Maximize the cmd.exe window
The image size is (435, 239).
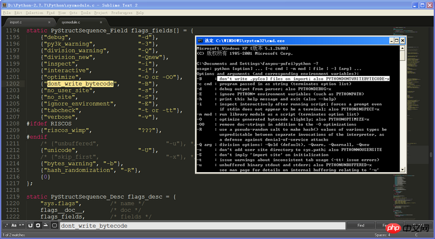(x=396, y=40)
